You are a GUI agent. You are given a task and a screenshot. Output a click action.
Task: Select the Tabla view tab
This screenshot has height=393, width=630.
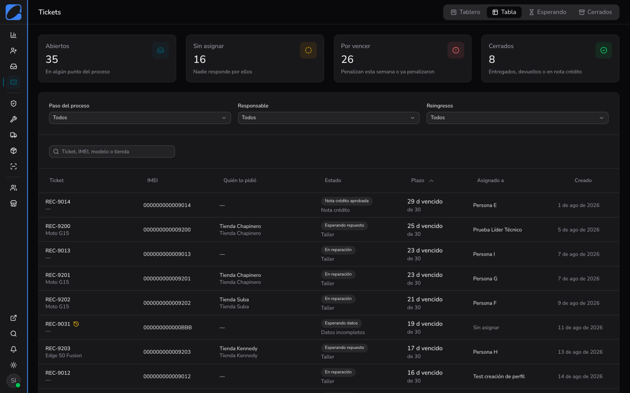pos(504,12)
